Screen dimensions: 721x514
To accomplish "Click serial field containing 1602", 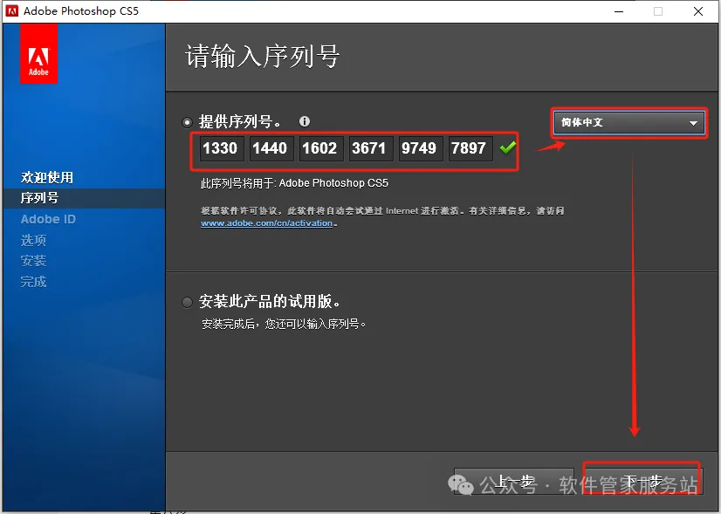I will click(x=321, y=148).
